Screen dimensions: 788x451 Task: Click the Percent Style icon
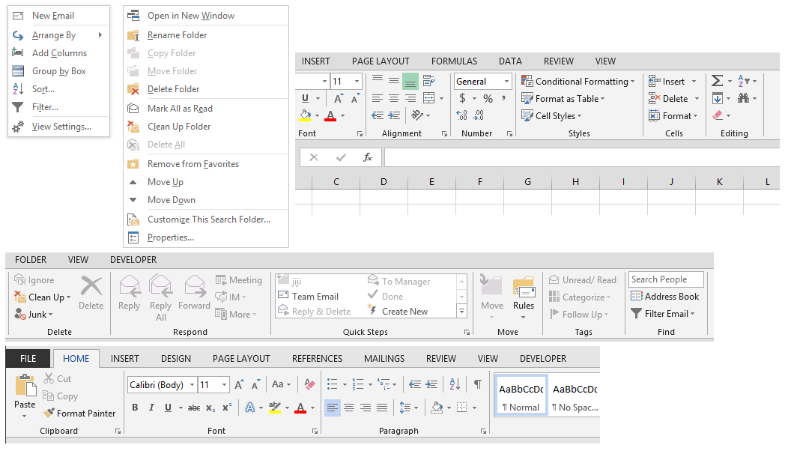click(488, 98)
